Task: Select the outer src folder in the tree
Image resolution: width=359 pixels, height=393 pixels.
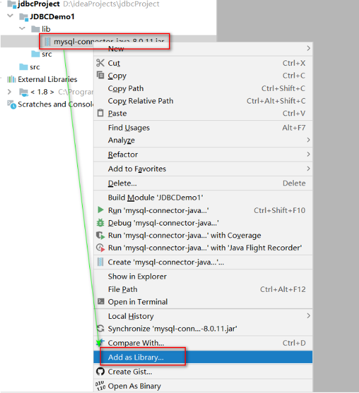Action: point(35,67)
